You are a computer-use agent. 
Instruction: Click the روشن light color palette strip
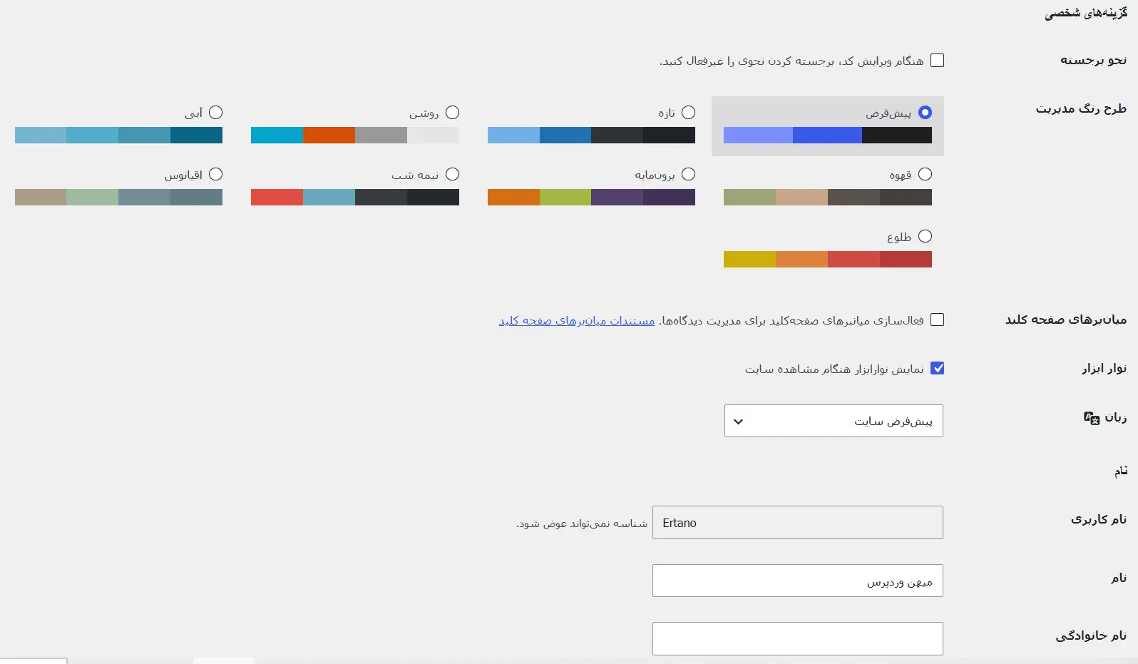pyautogui.click(x=355, y=136)
